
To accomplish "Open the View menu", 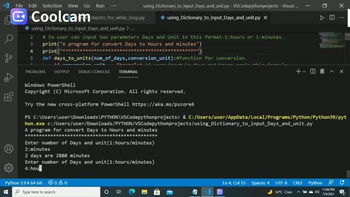I will pos(73,6).
